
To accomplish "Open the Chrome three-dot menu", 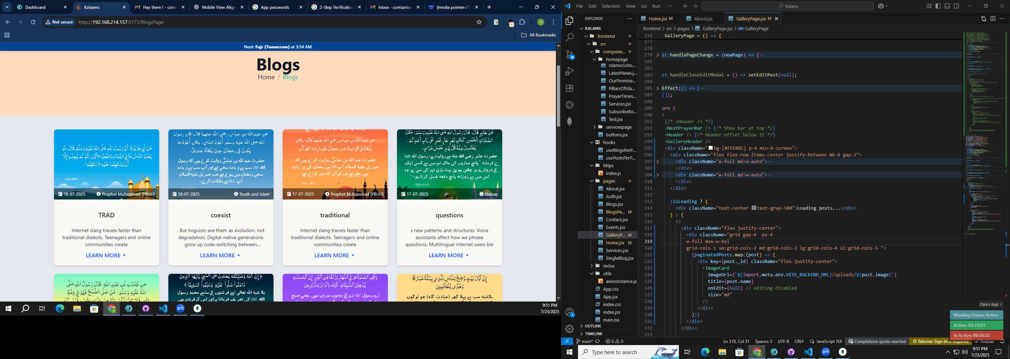I will (x=554, y=22).
